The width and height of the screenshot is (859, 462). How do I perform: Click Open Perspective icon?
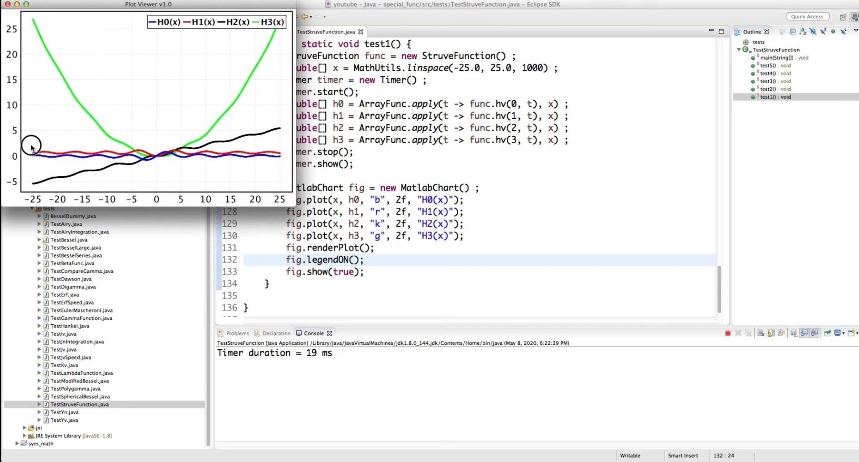coord(843,17)
